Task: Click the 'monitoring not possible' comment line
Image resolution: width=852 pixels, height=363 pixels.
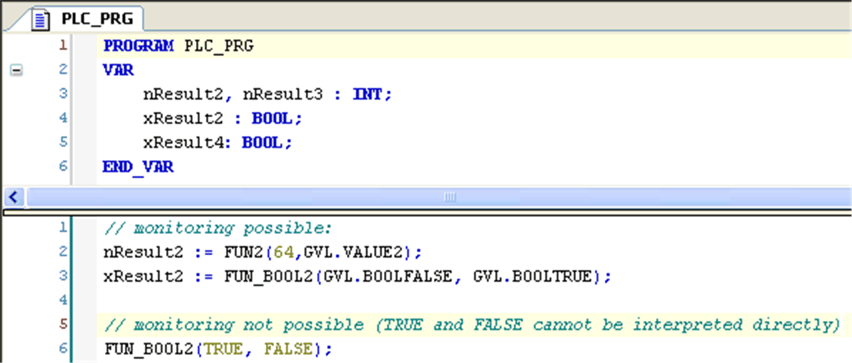Action: (x=471, y=325)
